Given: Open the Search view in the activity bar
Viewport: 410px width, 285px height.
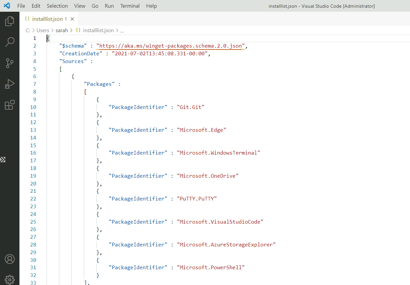Looking at the screenshot, I should pyautogui.click(x=10, y=42).
